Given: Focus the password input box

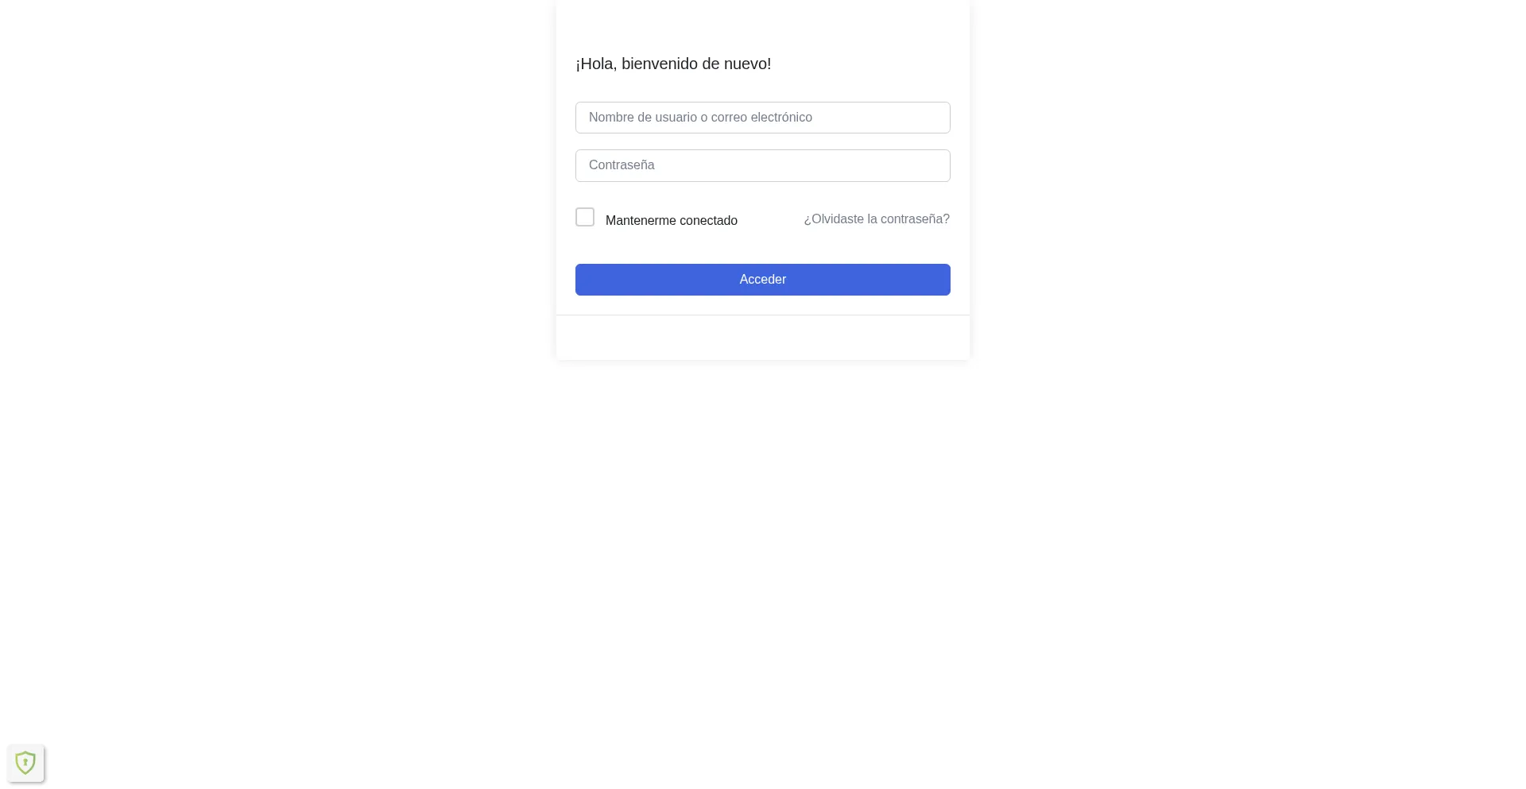Looking at the screenshot, I should click(762, 165).
